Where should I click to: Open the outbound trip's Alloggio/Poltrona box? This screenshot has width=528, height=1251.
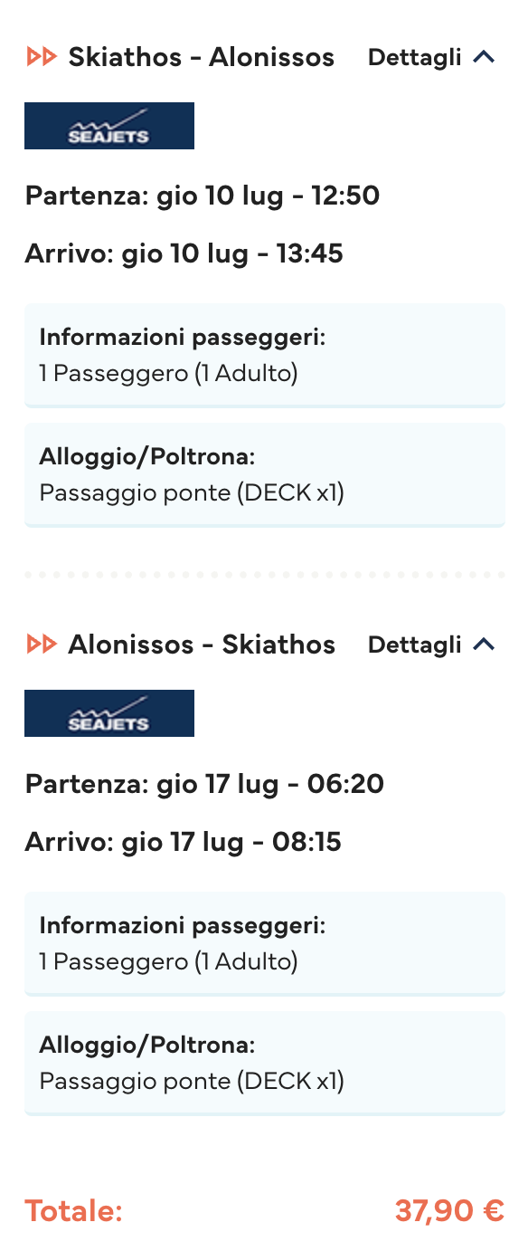pyautogui.click(x=264, y=475)
